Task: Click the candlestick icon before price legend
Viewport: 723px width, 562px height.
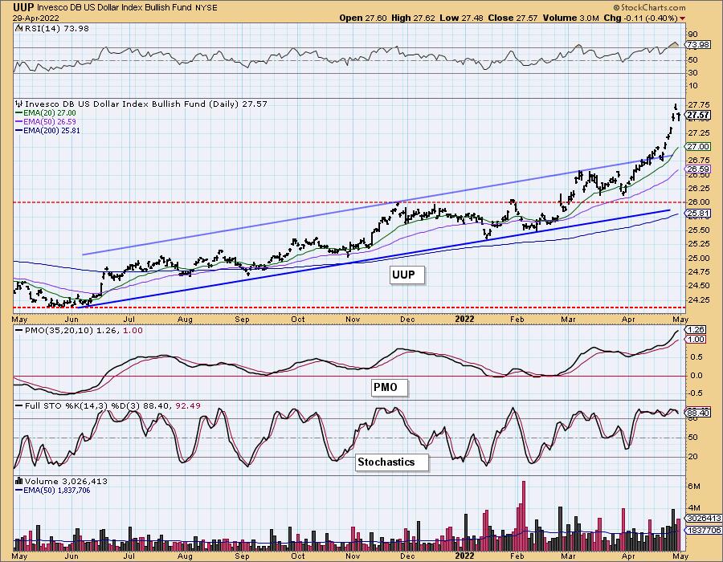Action: point(19,104)
